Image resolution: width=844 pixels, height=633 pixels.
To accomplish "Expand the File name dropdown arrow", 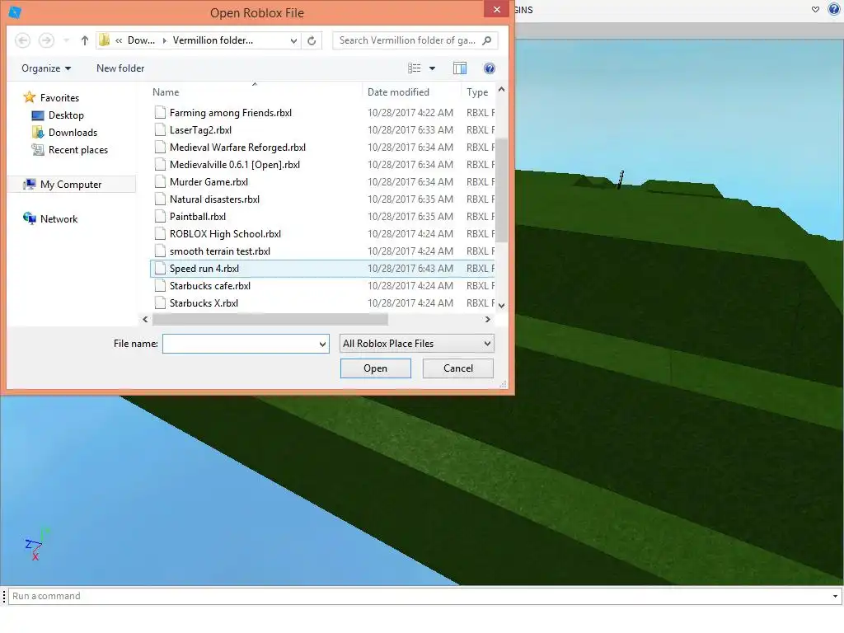I will pyautogui.click(x=322, y=344).
